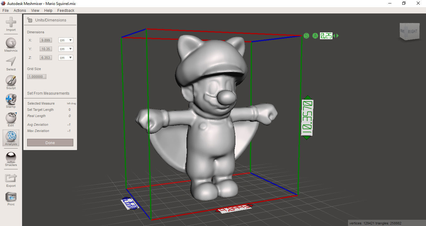Click the Set From Measurements heading
Screen dimensions: 426x226
click(48, 93)
